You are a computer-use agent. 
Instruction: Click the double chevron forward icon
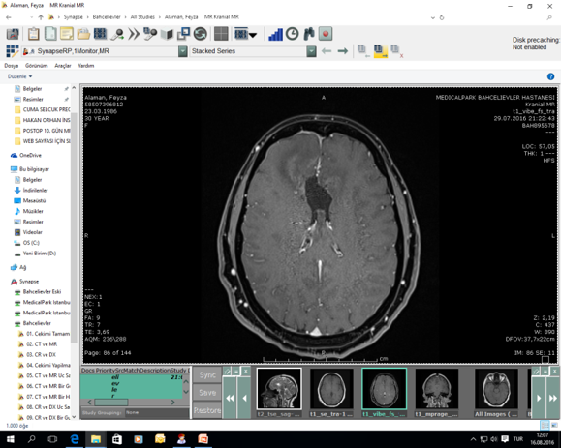pos(134,34)
